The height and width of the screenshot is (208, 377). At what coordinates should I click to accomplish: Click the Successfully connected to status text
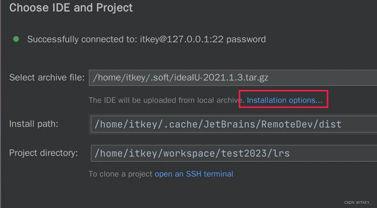coord(147,39)
